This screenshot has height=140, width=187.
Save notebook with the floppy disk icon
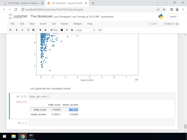(10, 30)
